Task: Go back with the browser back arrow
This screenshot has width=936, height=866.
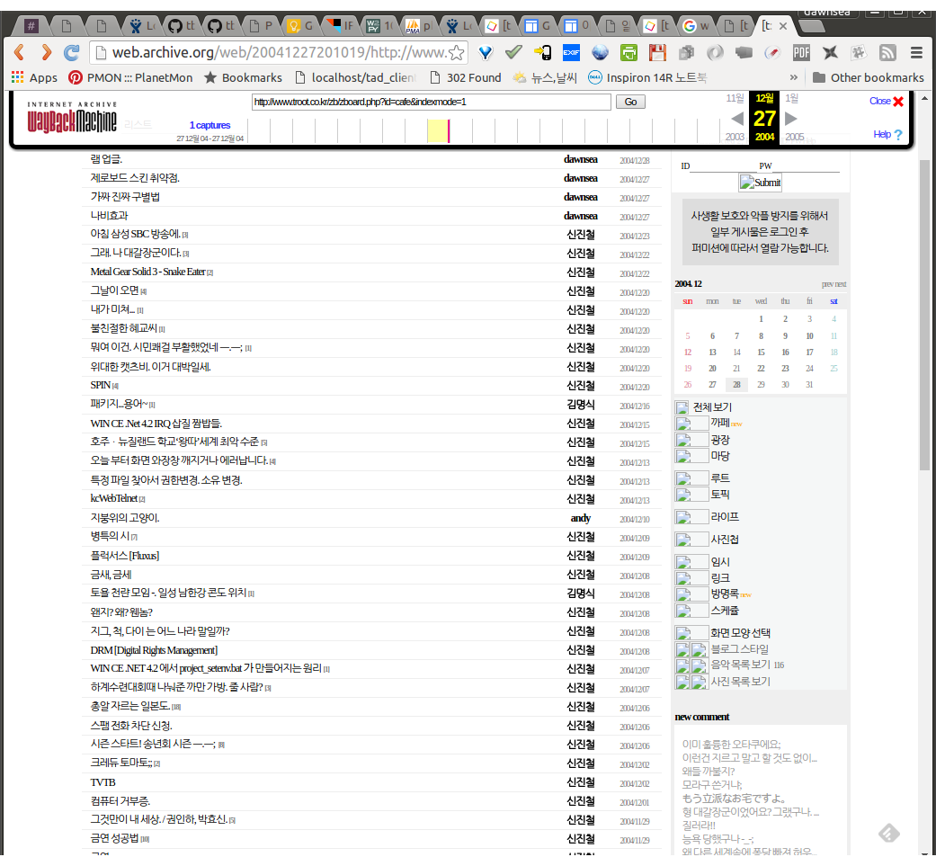Action: pyautogui.click(x=19, y=52)
